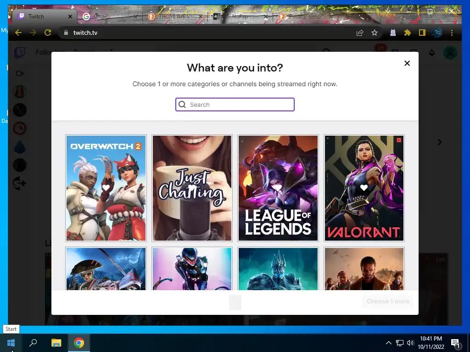
Task: Select the League of Legends category card
Action: point(278,188)
